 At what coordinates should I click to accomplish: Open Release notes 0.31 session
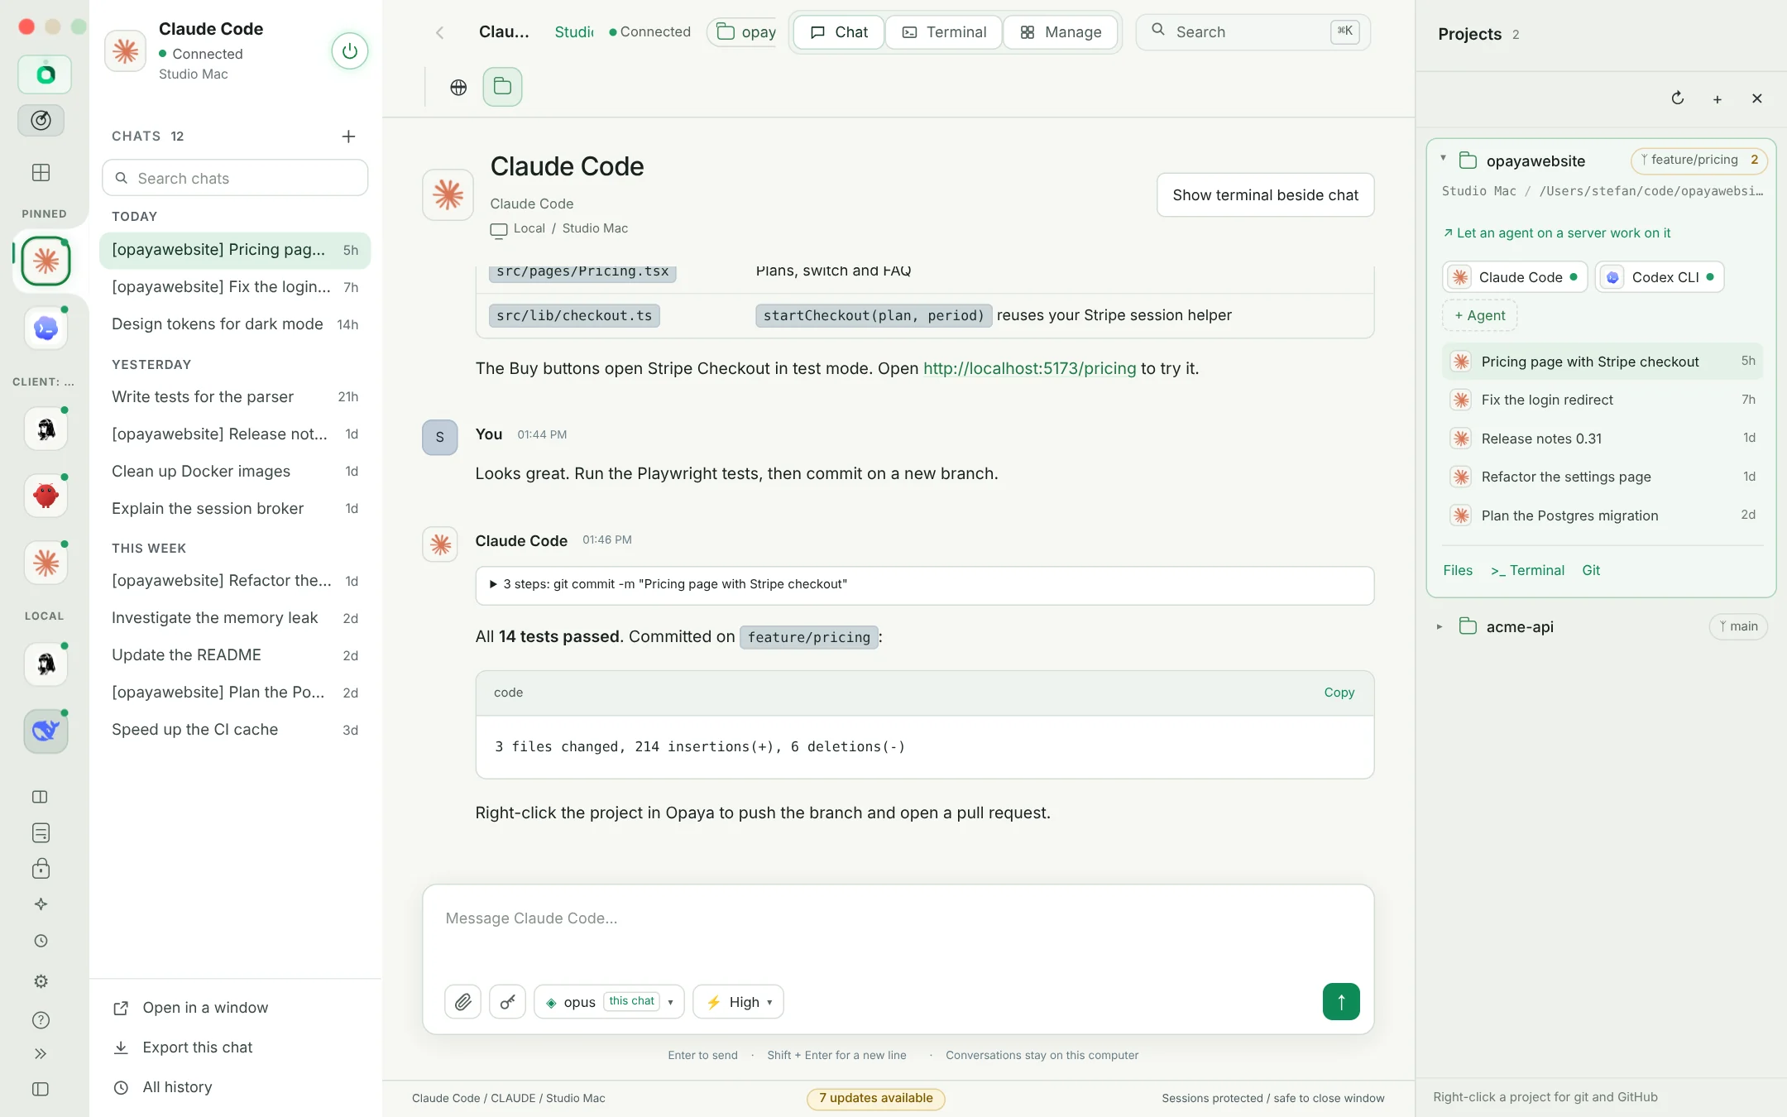click(1602, 439)
